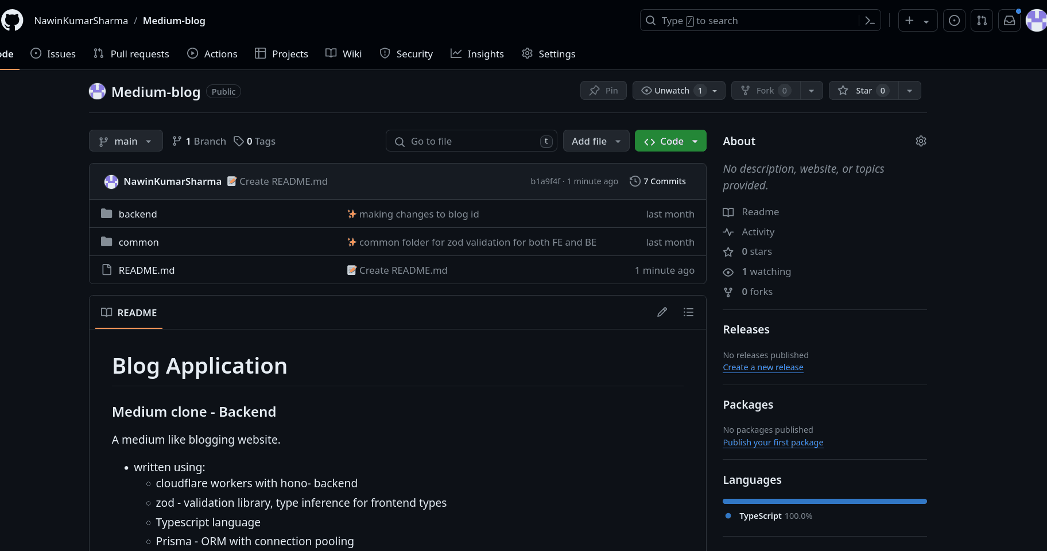The width and height of the screenshot is (1047, 551).
Task: Click the TypeScript blue color dot
Action: pyautogui.click(x=728, y=516)
